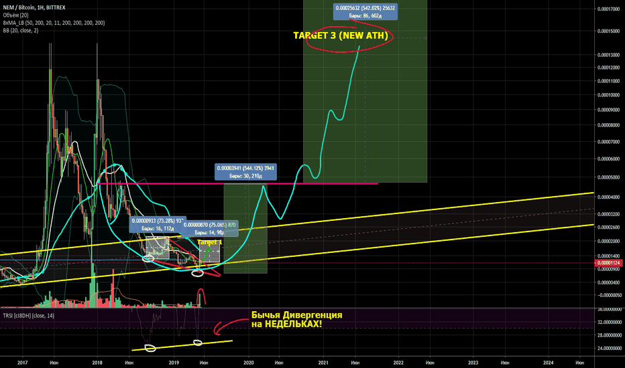Click the 0.00017000 price axis label

[609, 9]
